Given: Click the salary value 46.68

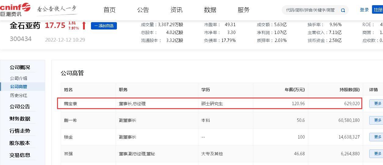Looking at the screenshot, I should [299, 154].
